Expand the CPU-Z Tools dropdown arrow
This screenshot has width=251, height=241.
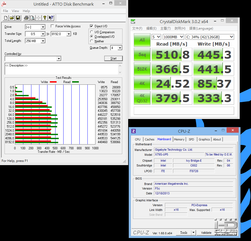(193, 232)
